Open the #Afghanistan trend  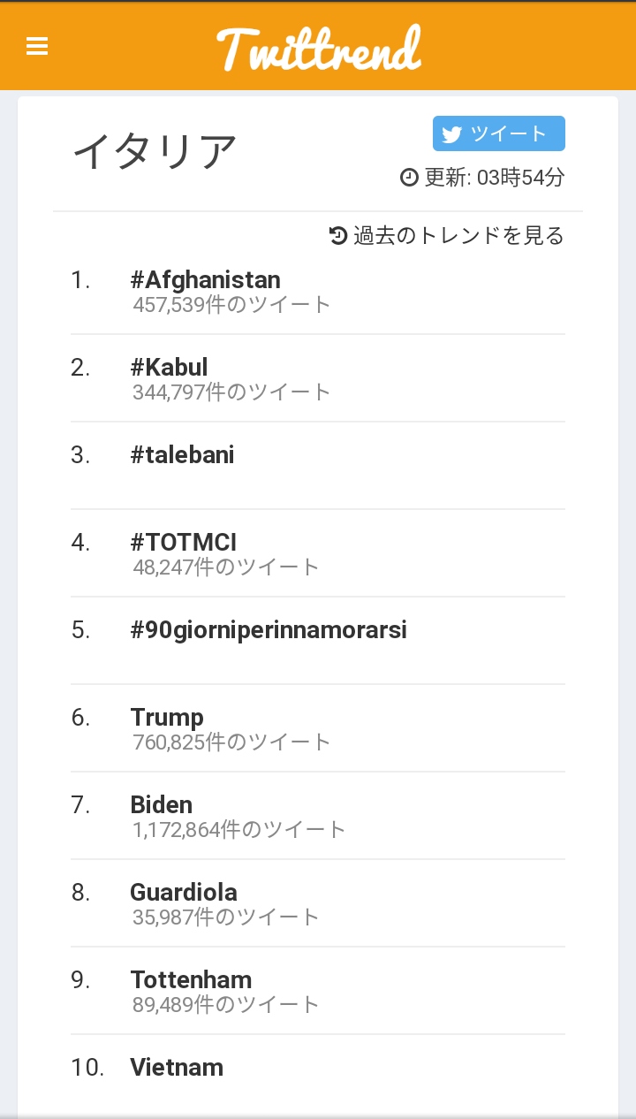point(205,280)
